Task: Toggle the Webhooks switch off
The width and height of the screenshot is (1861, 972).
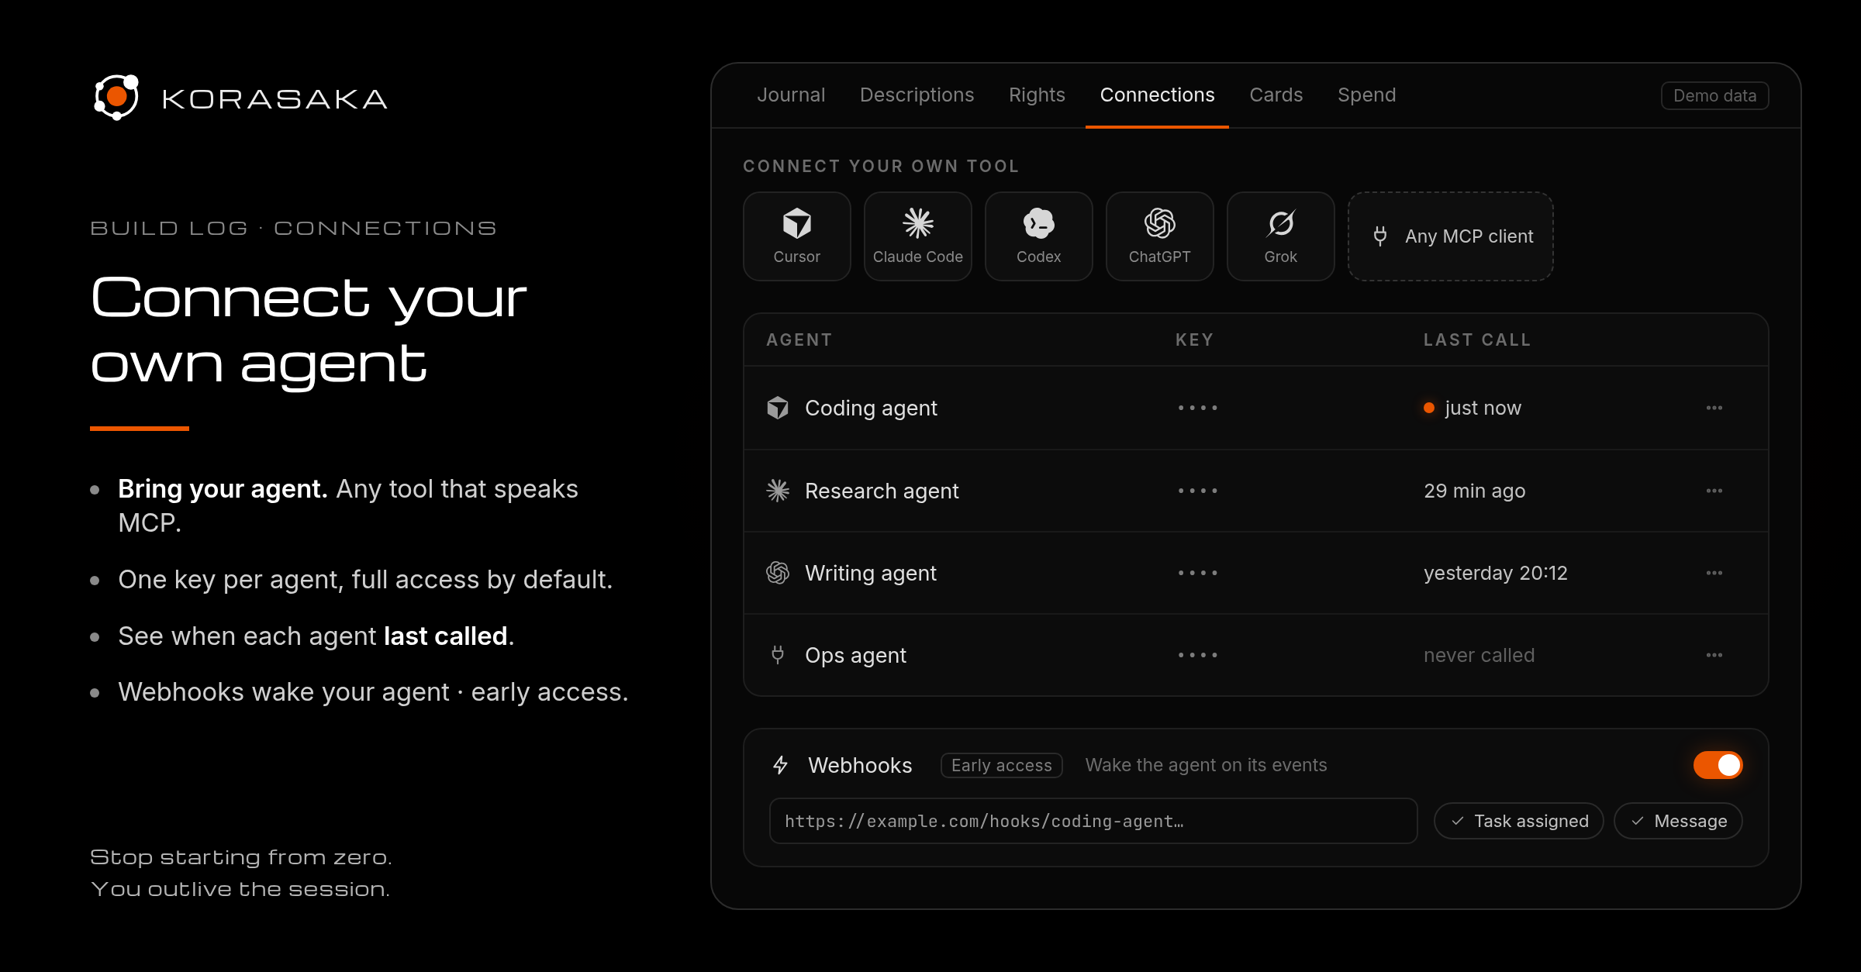Action: [x=1718, y=765]
